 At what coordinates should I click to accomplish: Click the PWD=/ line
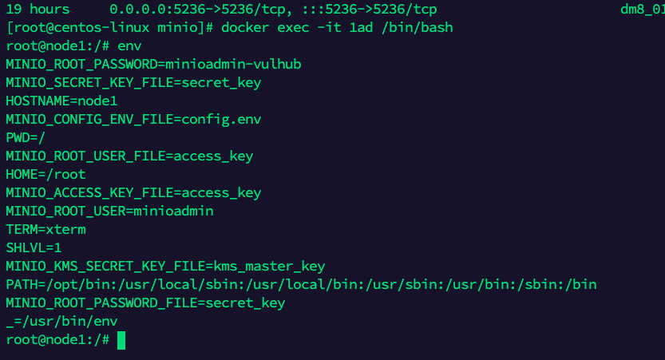click(26, 138)
